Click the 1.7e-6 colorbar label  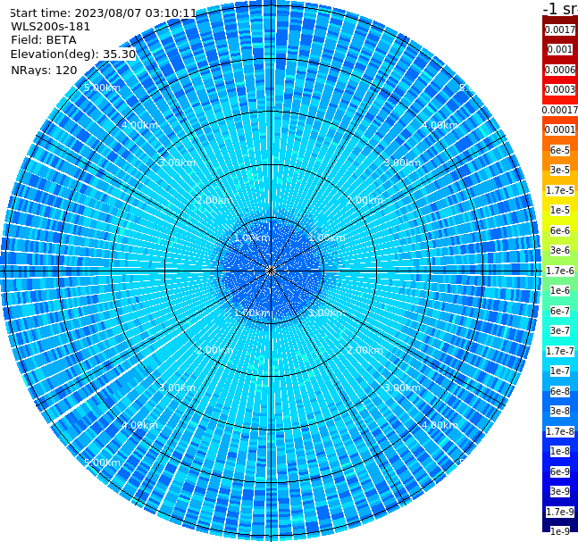pos(560,271)
